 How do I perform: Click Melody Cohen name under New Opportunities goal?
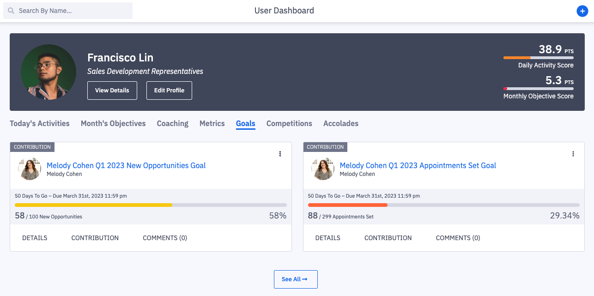click(x=64, y=174)
